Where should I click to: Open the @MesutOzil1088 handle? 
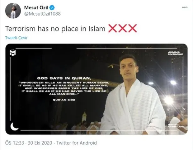pos(42,14)
